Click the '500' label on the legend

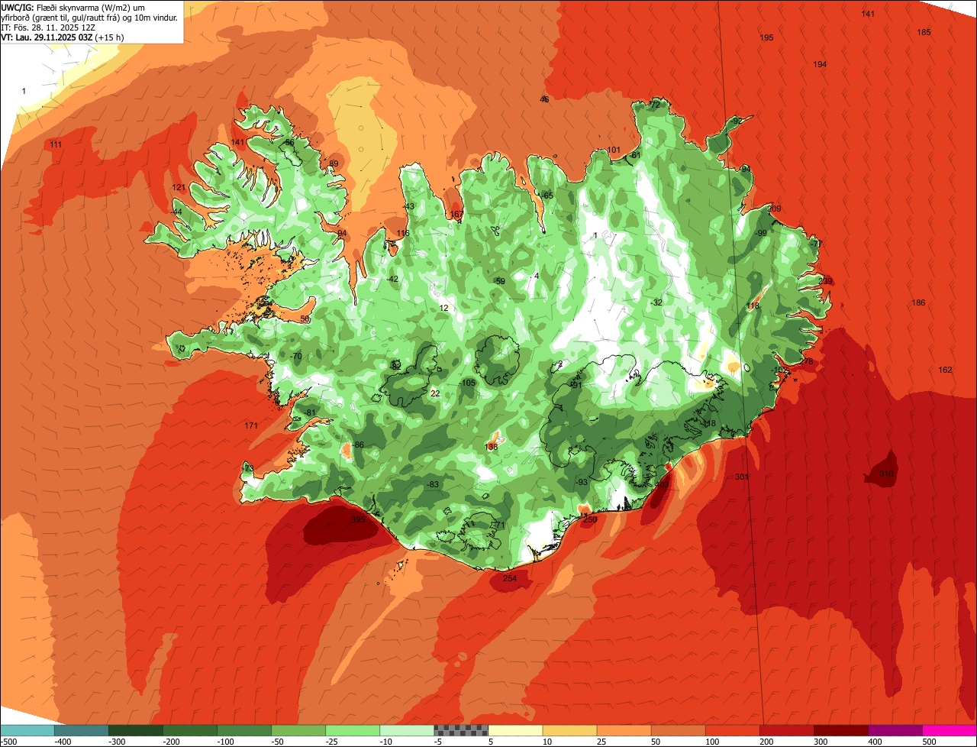928,742
